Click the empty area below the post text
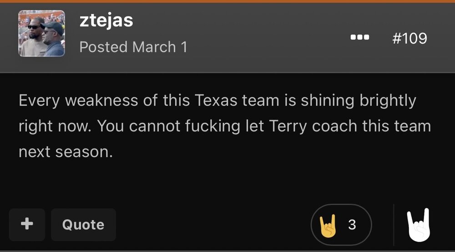Screen dimensions: 455x252 pyautogui.click(x=227, y=182)
